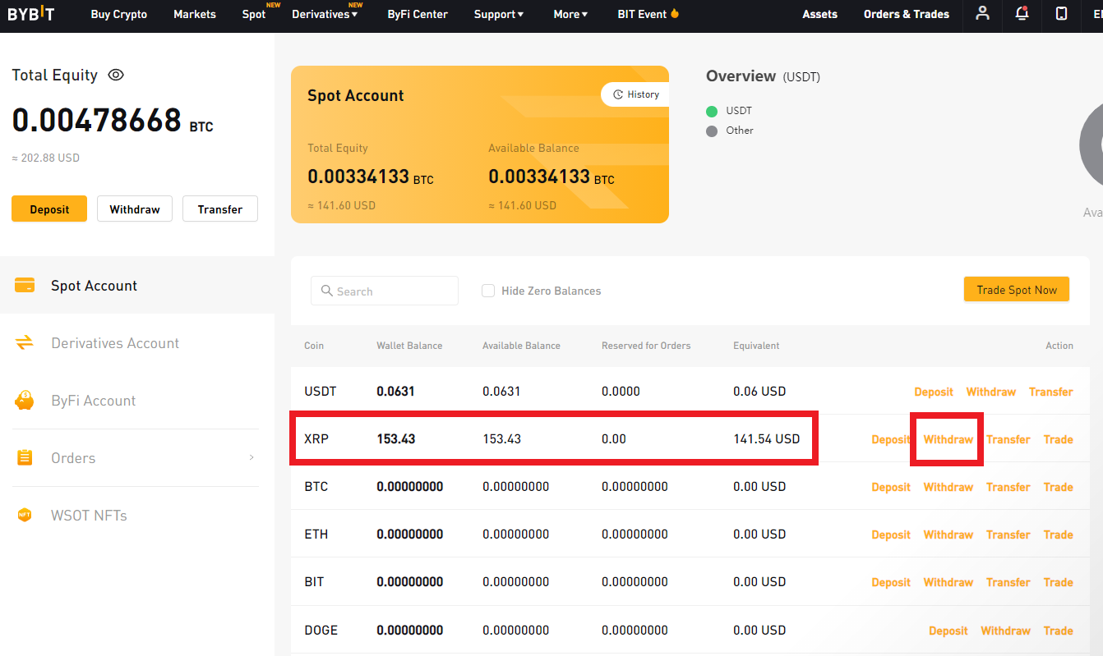
Task: Click Deposit link in XRP row
Action: 891,439
